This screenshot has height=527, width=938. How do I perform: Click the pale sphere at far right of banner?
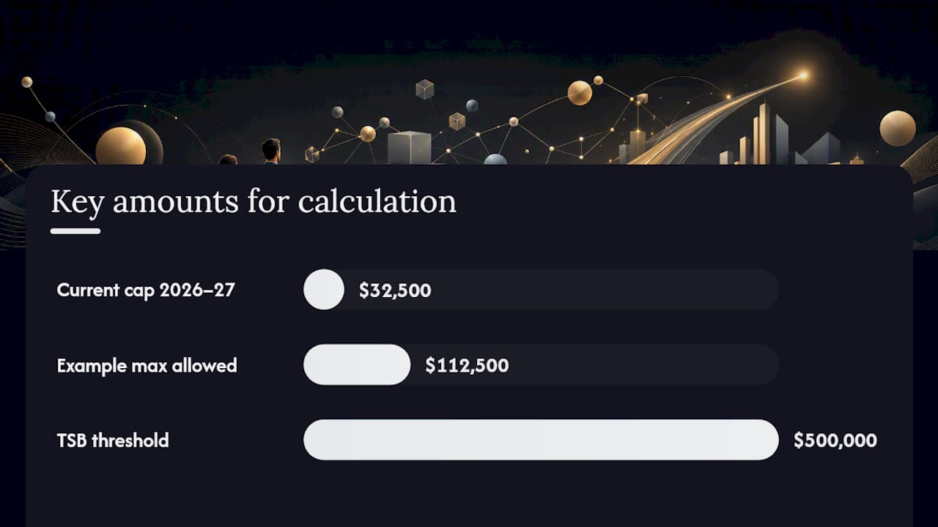point(898,128)
